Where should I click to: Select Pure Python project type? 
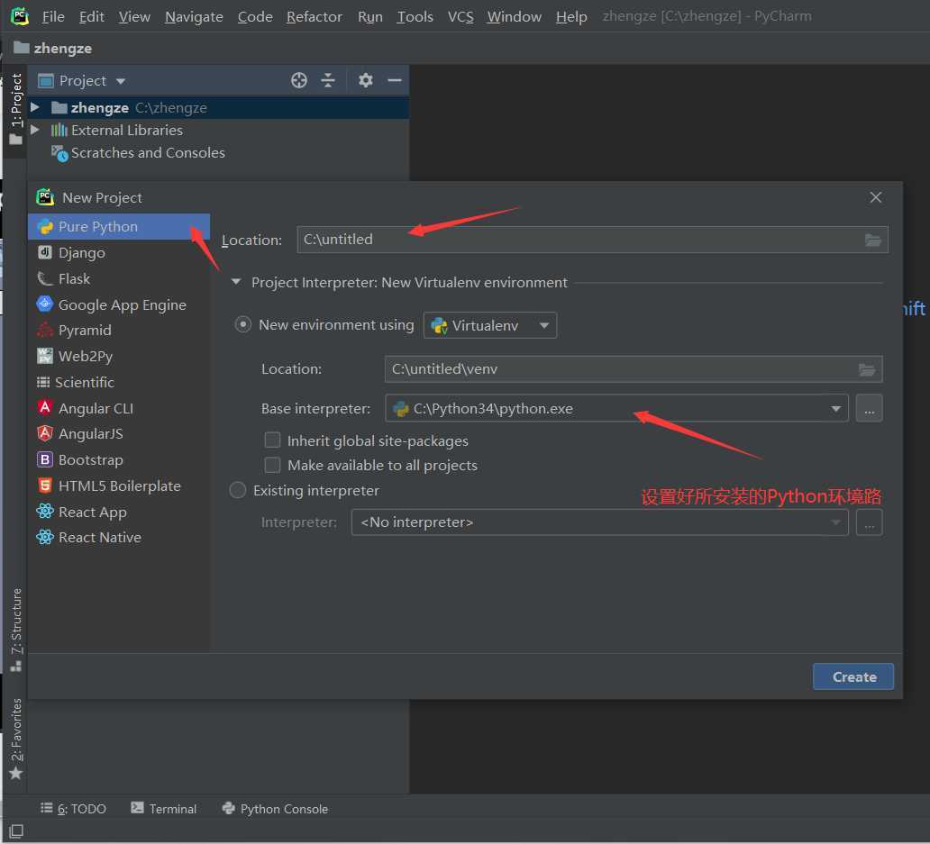[119, 226]
